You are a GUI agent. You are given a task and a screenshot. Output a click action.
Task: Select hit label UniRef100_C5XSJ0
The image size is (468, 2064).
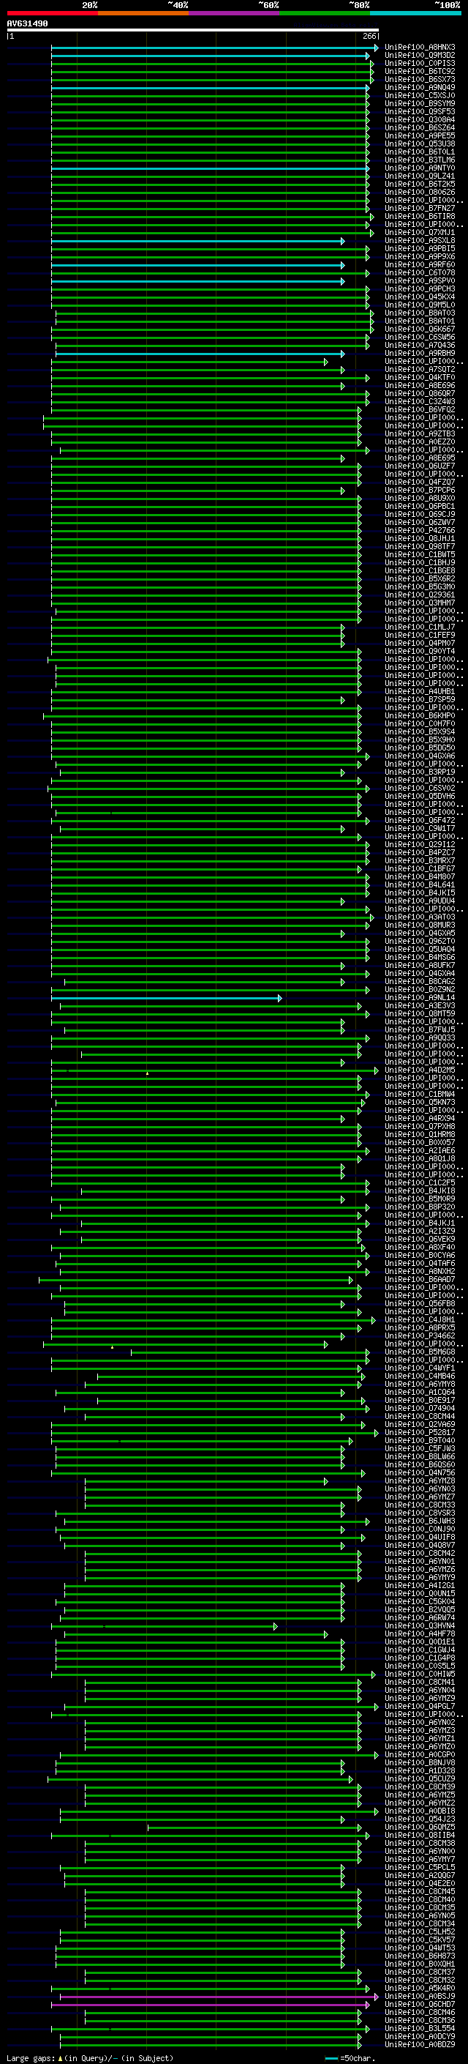coord(420,95)
